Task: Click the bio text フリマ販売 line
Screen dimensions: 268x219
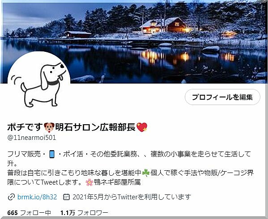Action: click(x=129, y=154)
